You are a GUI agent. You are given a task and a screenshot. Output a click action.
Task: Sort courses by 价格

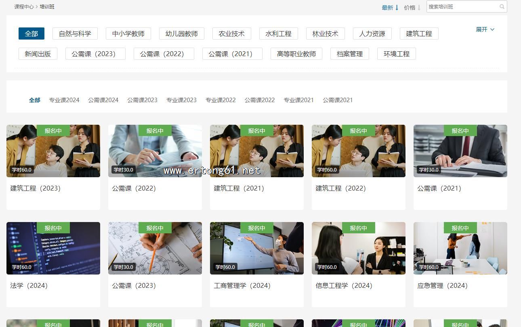pos(412,7)
